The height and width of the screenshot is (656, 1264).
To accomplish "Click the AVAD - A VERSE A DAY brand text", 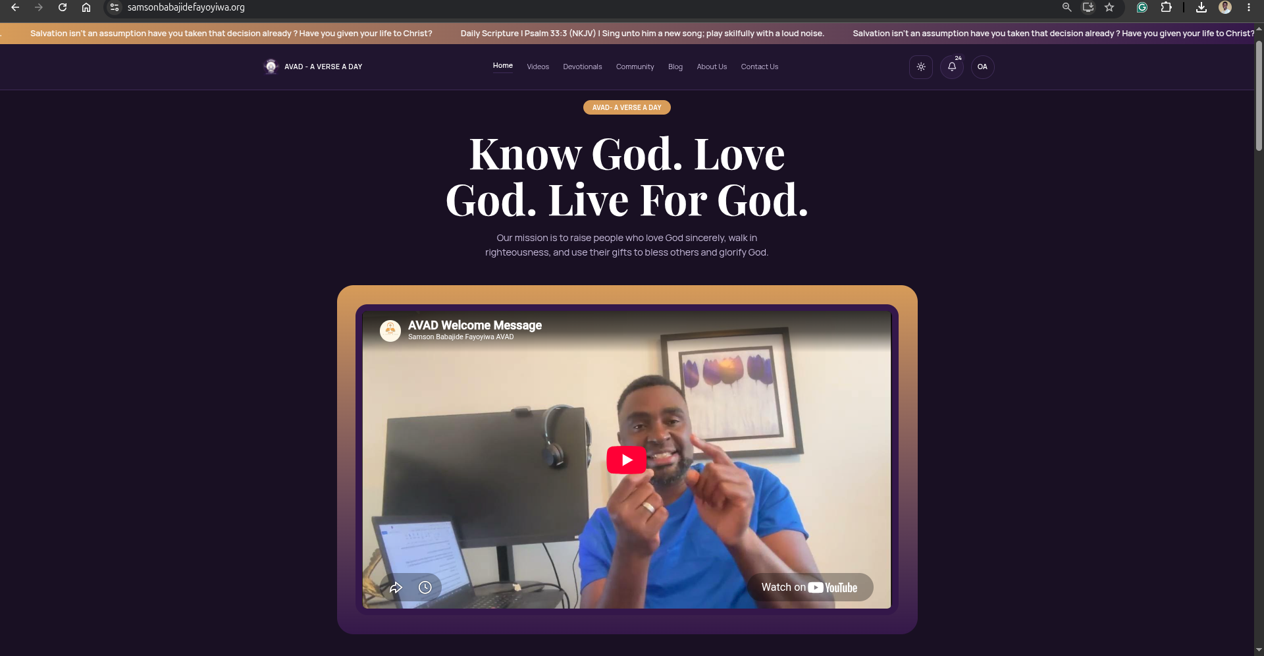I will pyautogui.click(x=323, y=67).
